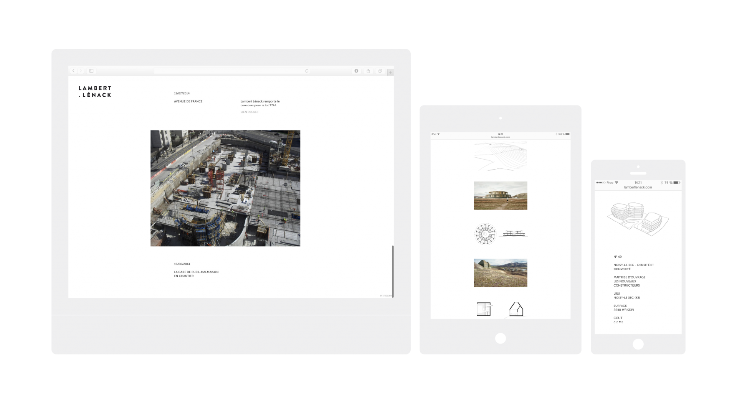Click the AVENUE DE FRANCE heading
The width and height of the screenshot is (737, 419).
[188, 101]
